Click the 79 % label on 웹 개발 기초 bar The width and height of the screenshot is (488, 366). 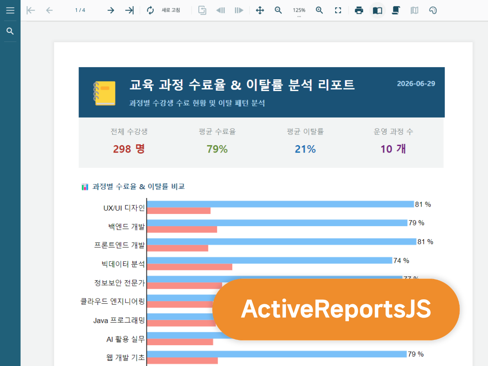(416, 354)
